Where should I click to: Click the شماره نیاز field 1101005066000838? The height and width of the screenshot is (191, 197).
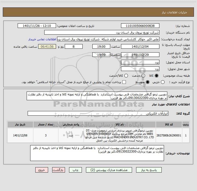point(140,26)
